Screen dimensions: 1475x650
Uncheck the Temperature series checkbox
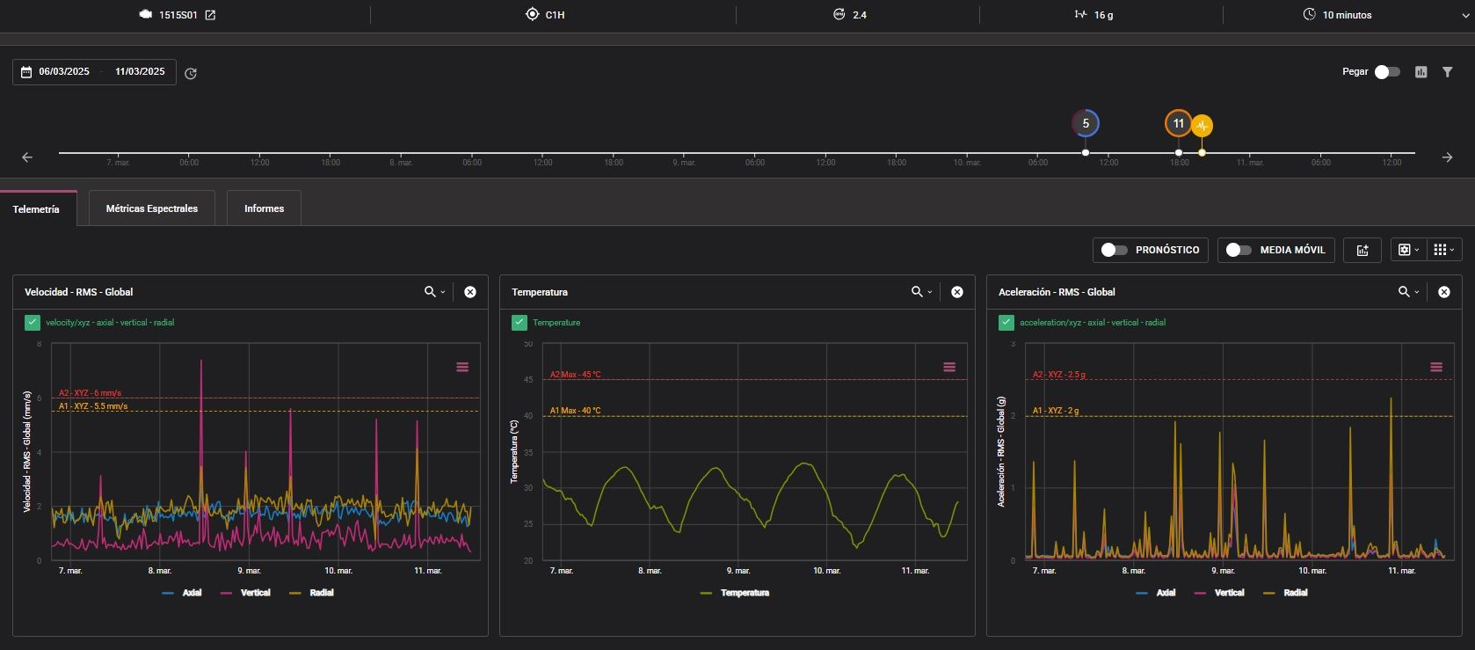point(520,323)
